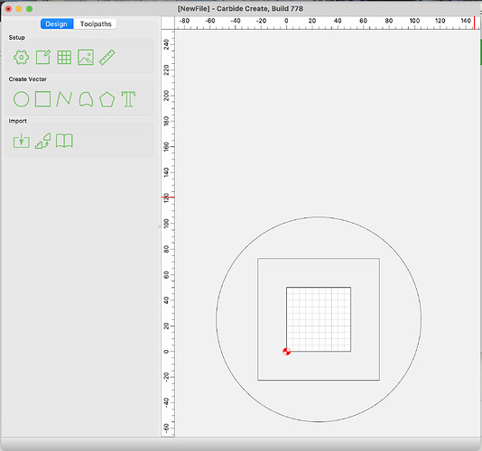The height and width of the screenshot is (451, 482).
Task: Click the background image icon
Action: click(86, 57)
